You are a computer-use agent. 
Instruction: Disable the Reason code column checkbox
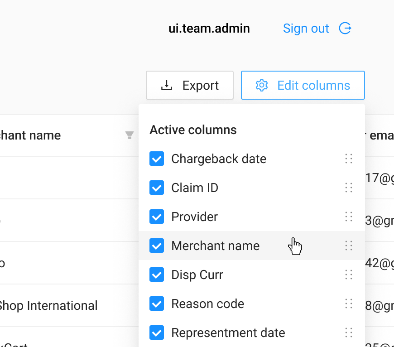tap(157, 304)
